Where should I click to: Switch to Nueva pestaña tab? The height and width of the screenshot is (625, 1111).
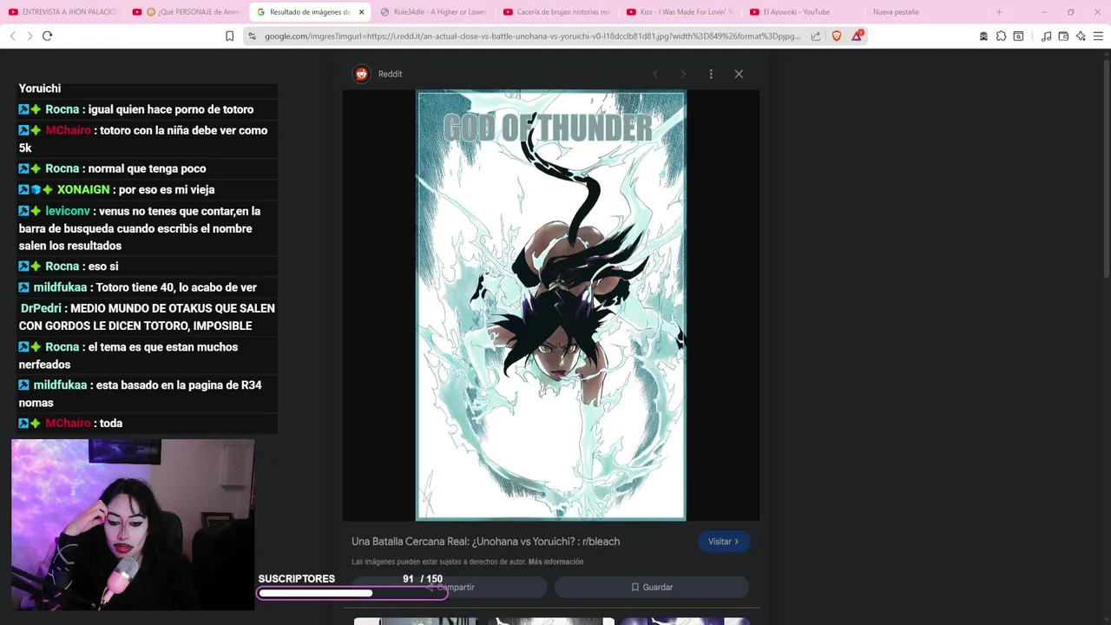click(895, 12)
